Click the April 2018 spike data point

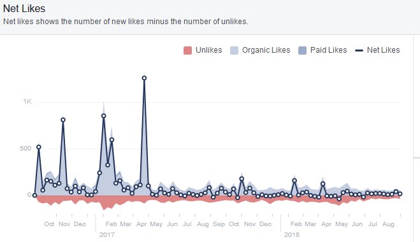pos(322,184)
